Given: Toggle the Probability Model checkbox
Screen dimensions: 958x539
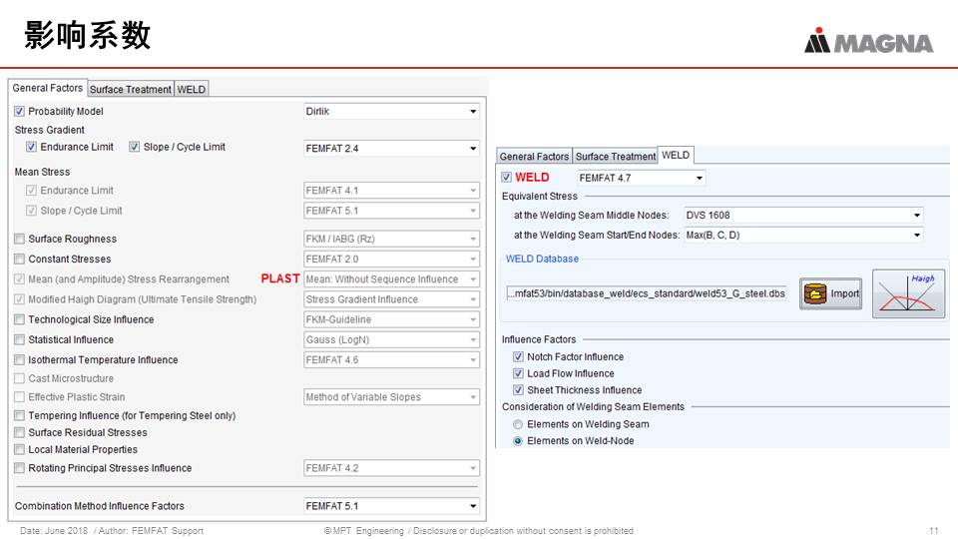Looking at the screenshot, I should (20, 112).
